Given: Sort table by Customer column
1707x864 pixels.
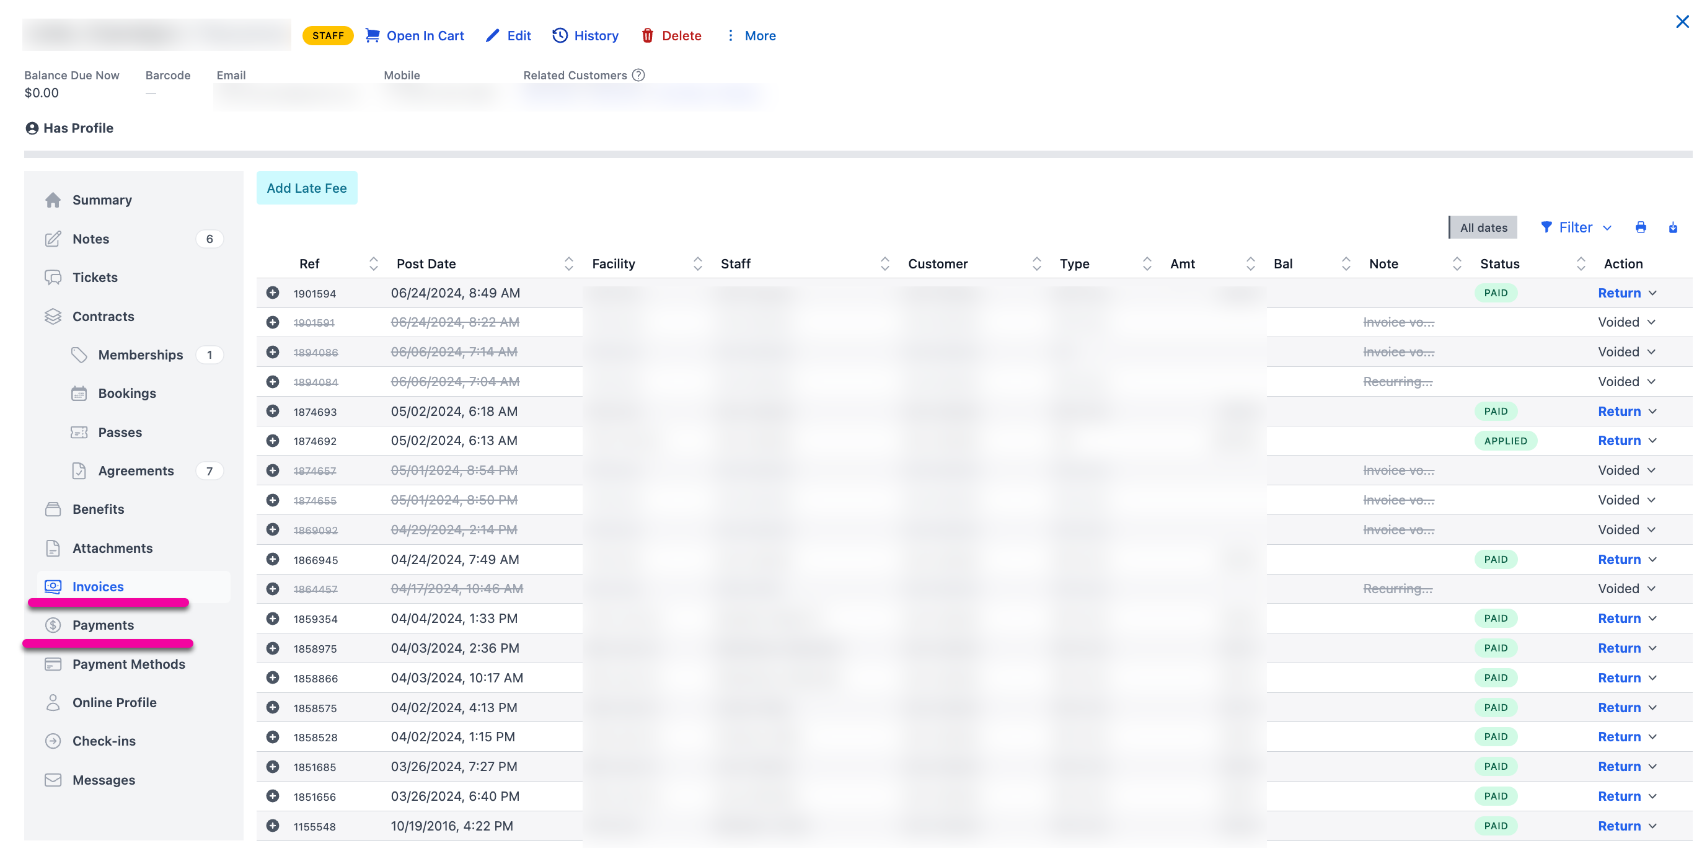Looking at the screenshot, I should point(1037,263).
